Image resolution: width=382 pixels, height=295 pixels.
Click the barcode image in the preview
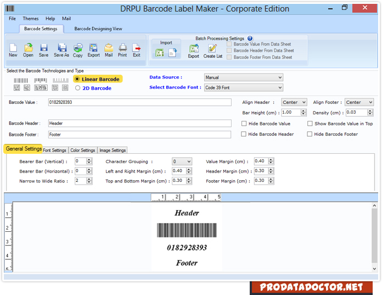point(187,230)
